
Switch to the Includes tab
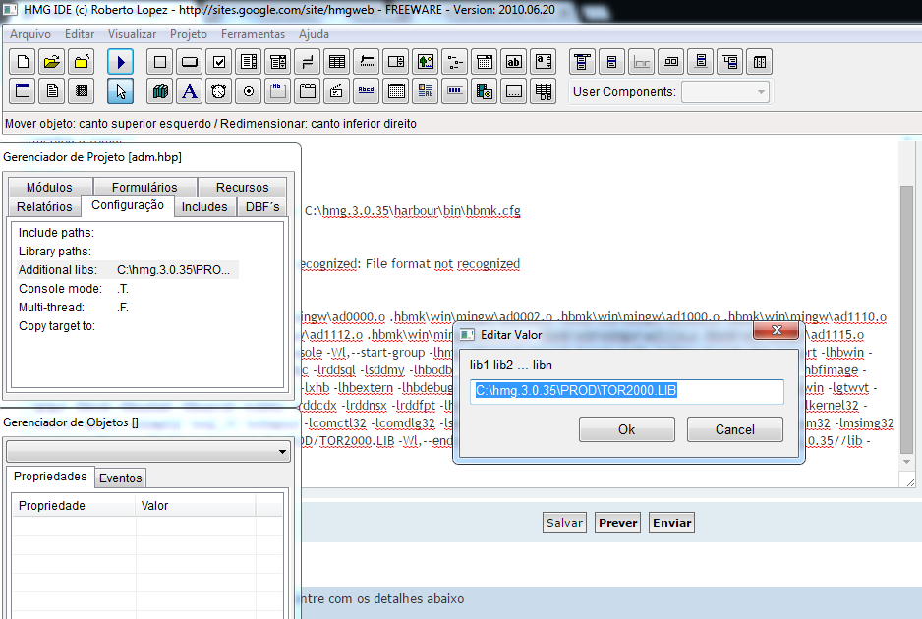[204, 206]
